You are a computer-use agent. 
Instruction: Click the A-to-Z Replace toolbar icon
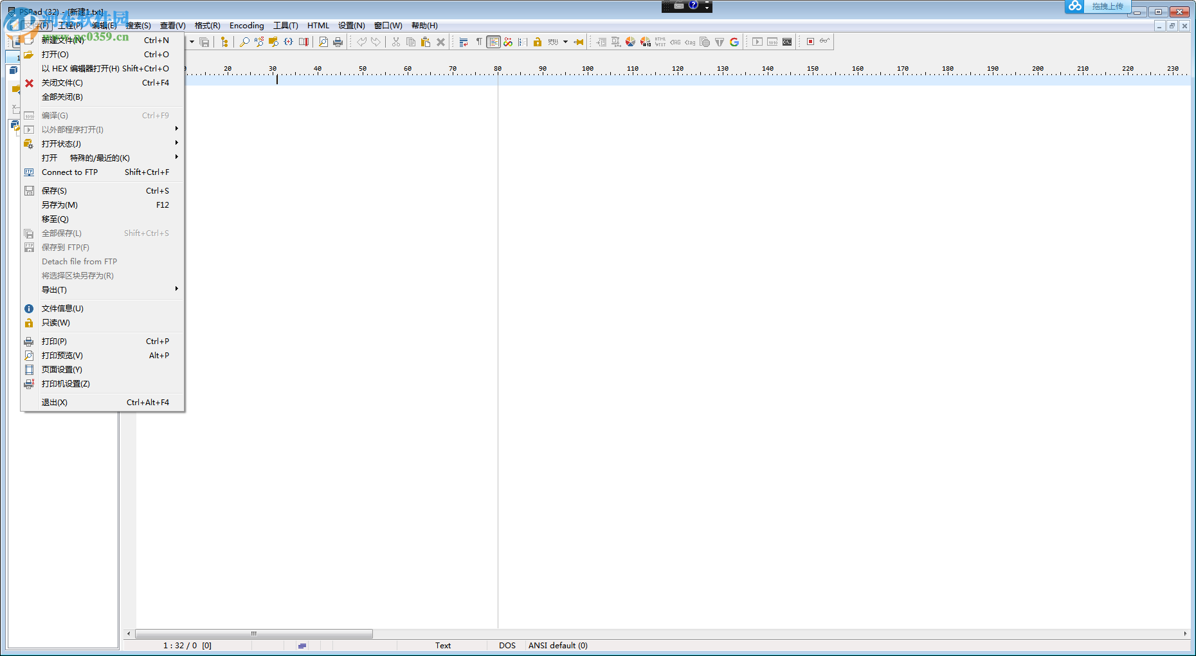[259, 42]
